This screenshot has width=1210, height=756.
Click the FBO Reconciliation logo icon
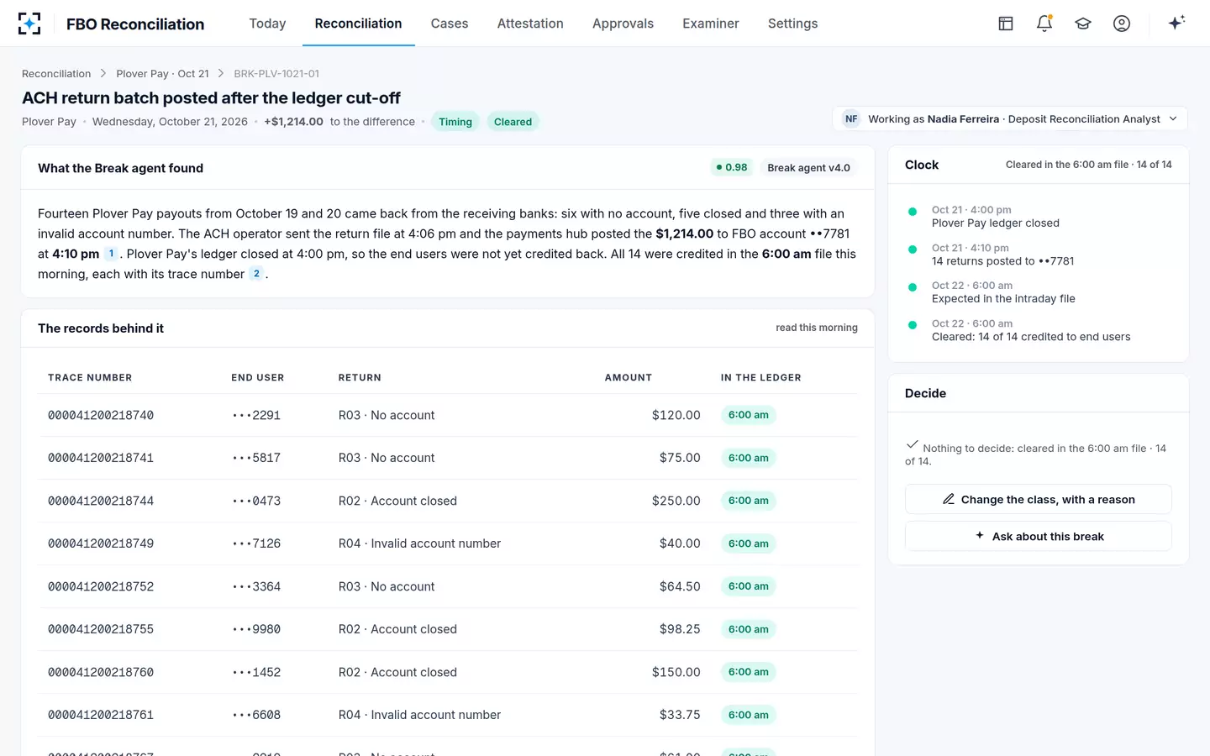(29, 24)
